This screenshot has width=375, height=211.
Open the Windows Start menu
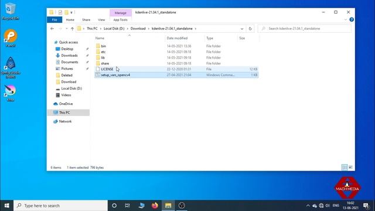(x=6, y=206)
